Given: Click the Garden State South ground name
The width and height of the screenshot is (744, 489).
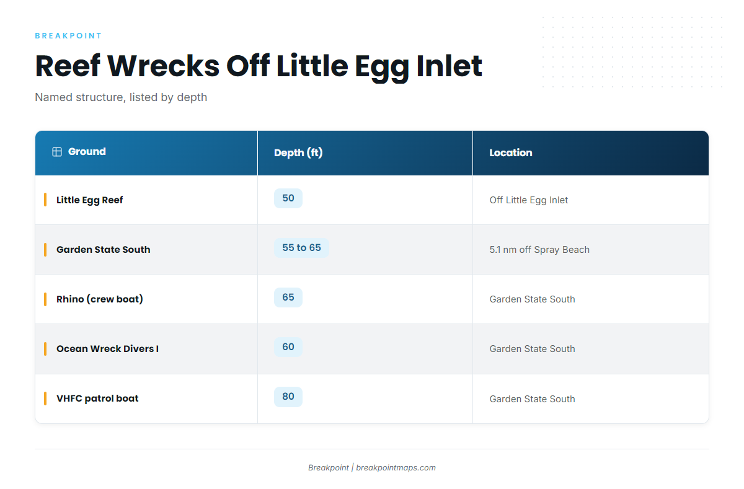Looking at the screenshot, I should click(104, 250).
